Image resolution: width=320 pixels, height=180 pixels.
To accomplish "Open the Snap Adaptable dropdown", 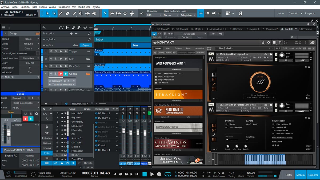I will click(x=188, y=15).
